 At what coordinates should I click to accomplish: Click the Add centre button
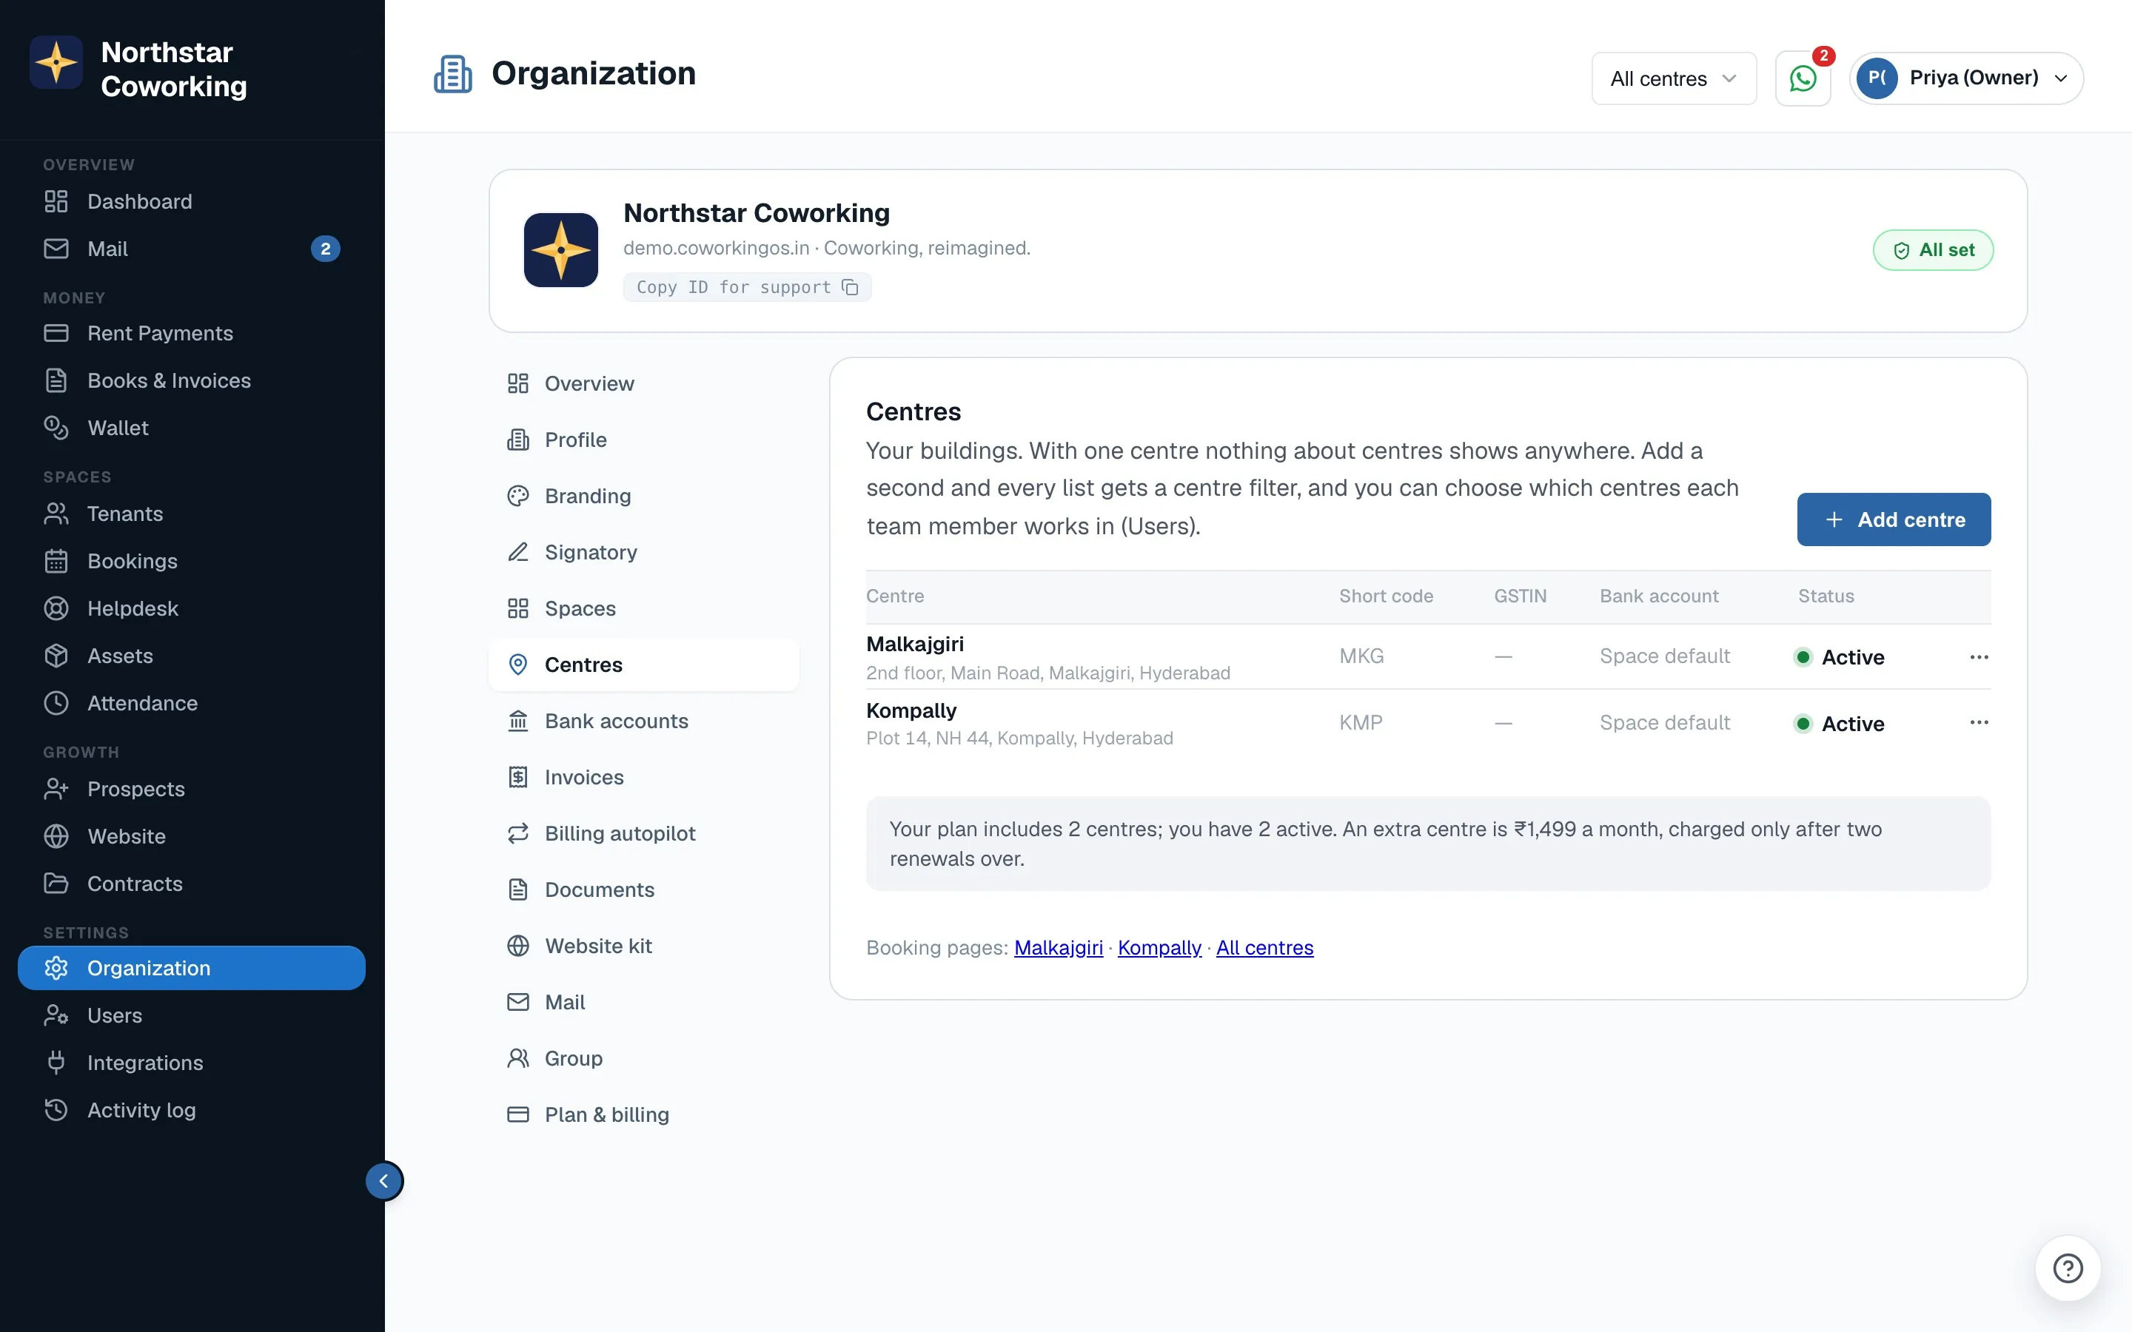[x=1893, y=519]
